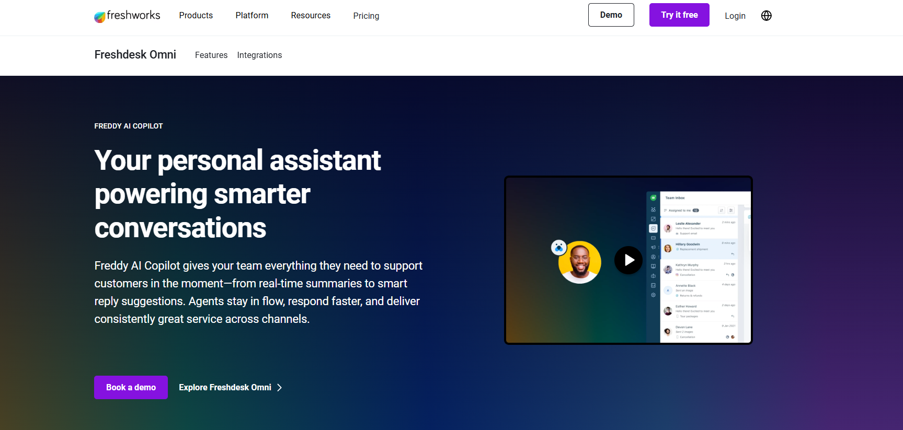Click the sort arrows icon in Team Inbox

pyautogui.click(x=722, y=211)
